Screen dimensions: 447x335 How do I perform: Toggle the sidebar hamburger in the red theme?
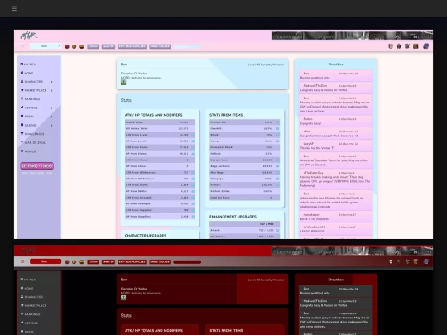pos(22,261)
